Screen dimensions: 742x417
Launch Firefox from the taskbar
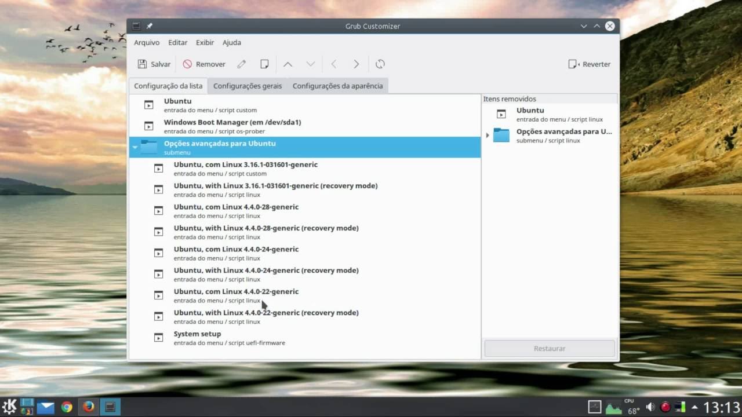click(88, 407)
